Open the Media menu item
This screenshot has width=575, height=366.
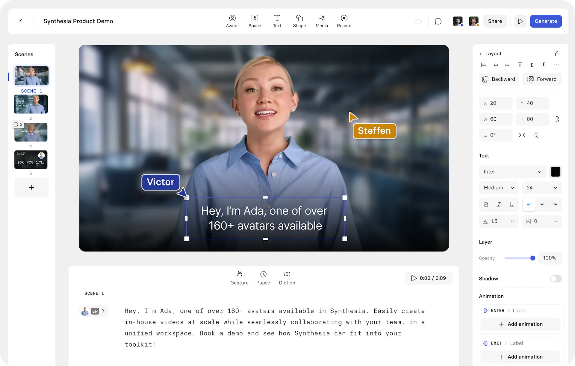322,21
